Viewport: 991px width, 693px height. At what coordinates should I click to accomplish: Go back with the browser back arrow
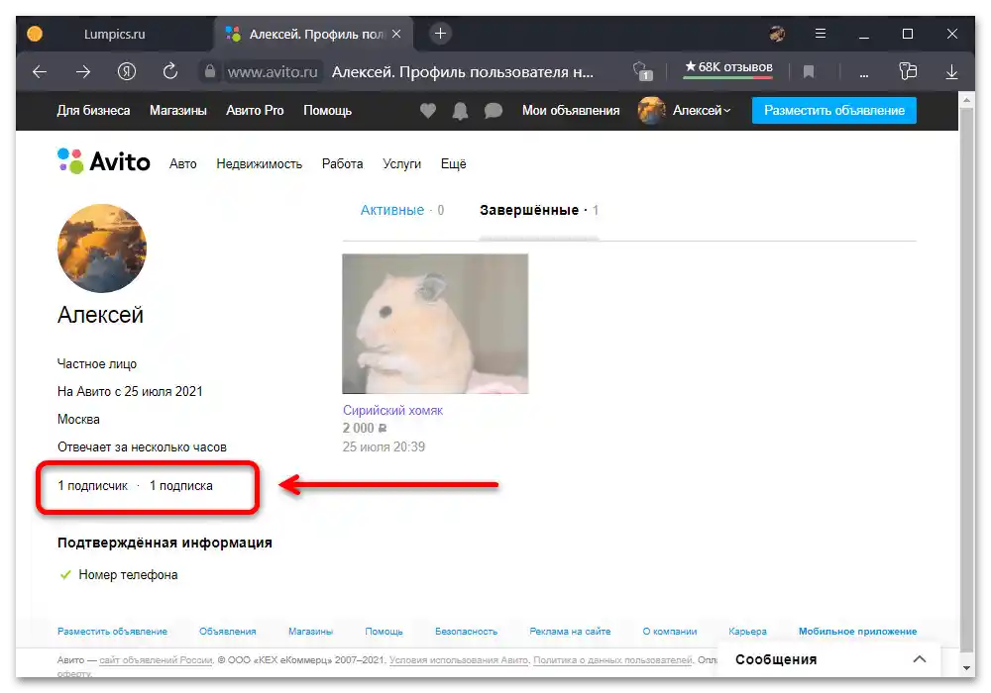tap(40, 72)
